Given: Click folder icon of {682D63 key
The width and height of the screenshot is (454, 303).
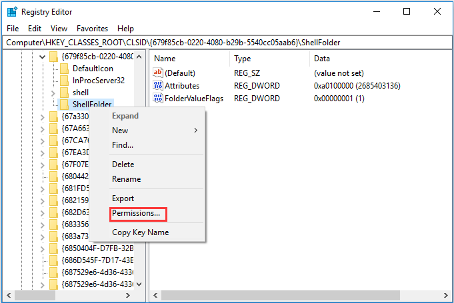Looking at the screenshot, I should pos(53,212).
